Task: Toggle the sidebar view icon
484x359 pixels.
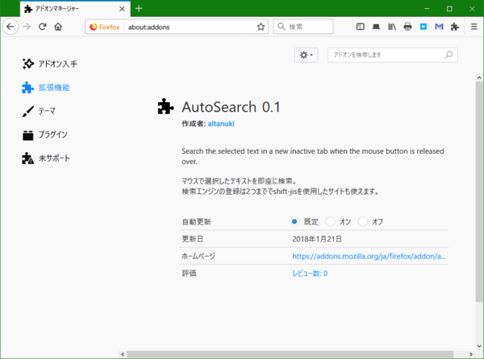Action: tap(361, 27)
